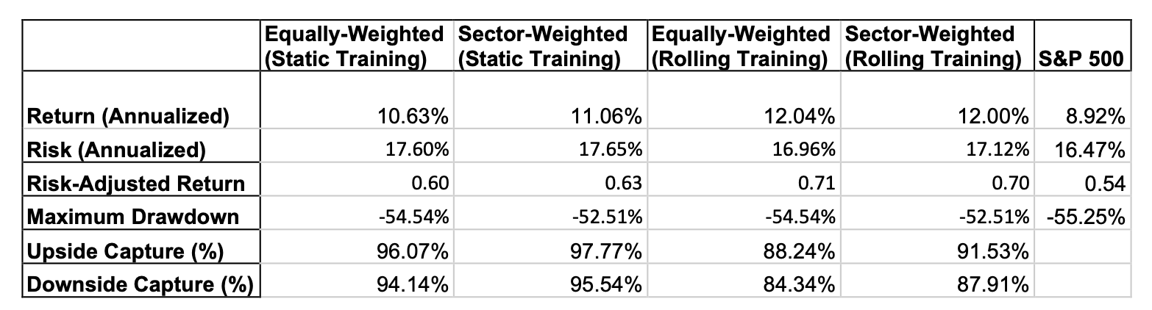The height and width of the screenshot is (310, 1152).
Task: Click the Maximum Drawdown row label
Action: (x=133, y=217)
